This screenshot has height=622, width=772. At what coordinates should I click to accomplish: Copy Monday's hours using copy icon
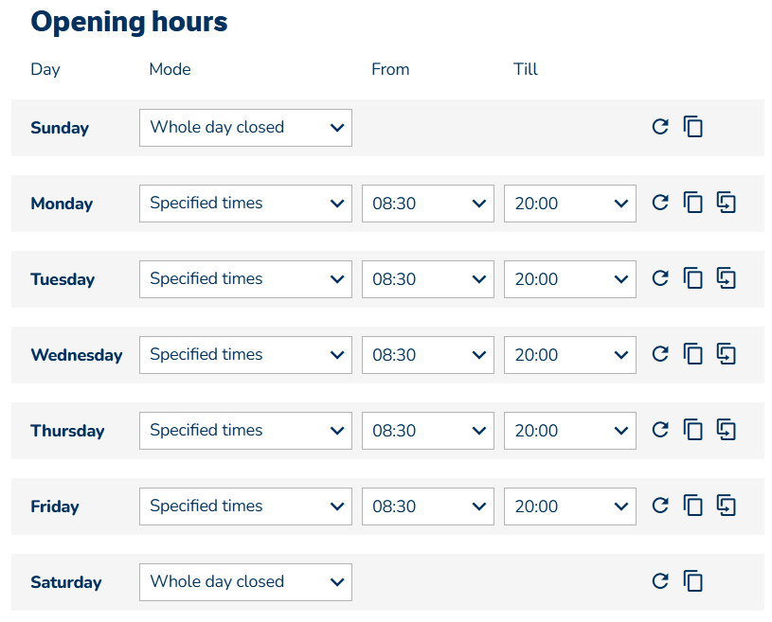[x=693, y=203]
